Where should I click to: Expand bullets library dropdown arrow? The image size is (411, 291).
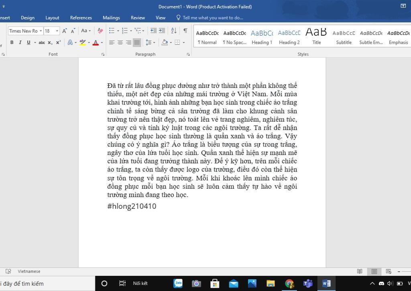click(x=118, y=31)
